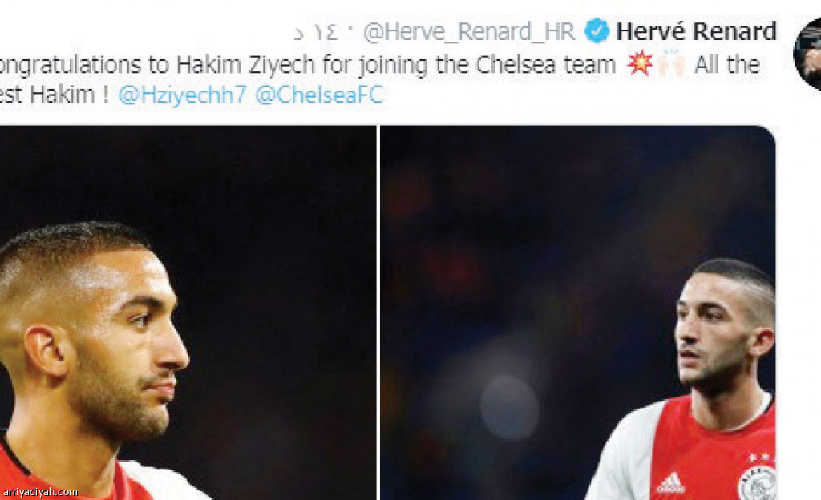The image size is (821, 500).
Task: Click the Ajax crest on the jersey
Action: [x=756, y=483]
